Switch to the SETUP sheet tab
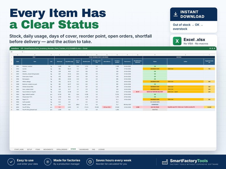Screen dimensions: 226x169 click(x=29, y=149)
